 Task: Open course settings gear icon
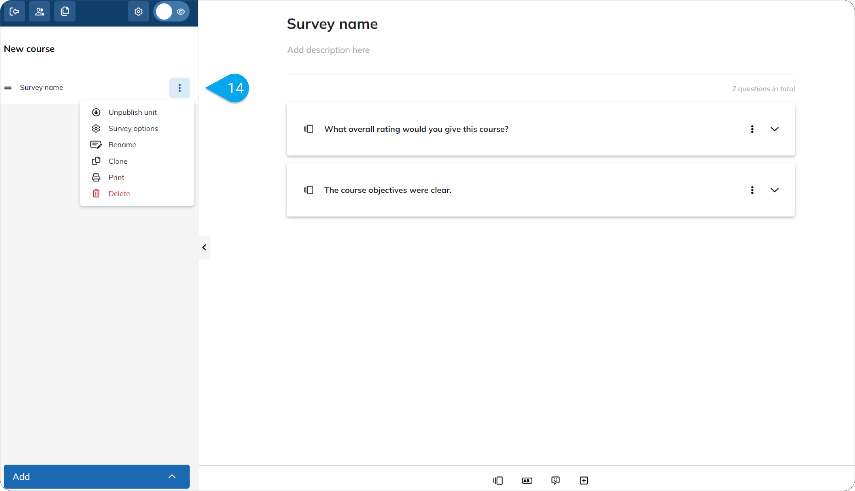139,12
